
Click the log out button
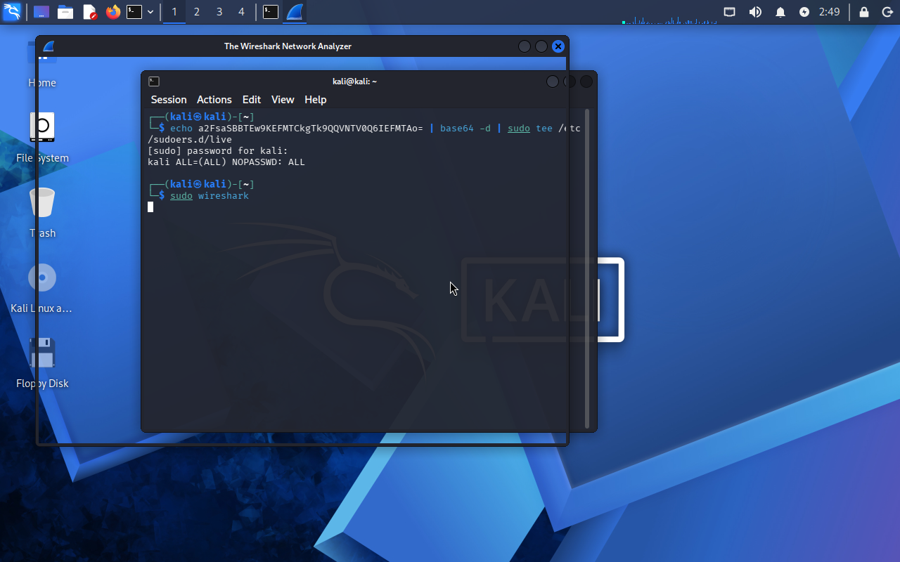coord(887,12)
